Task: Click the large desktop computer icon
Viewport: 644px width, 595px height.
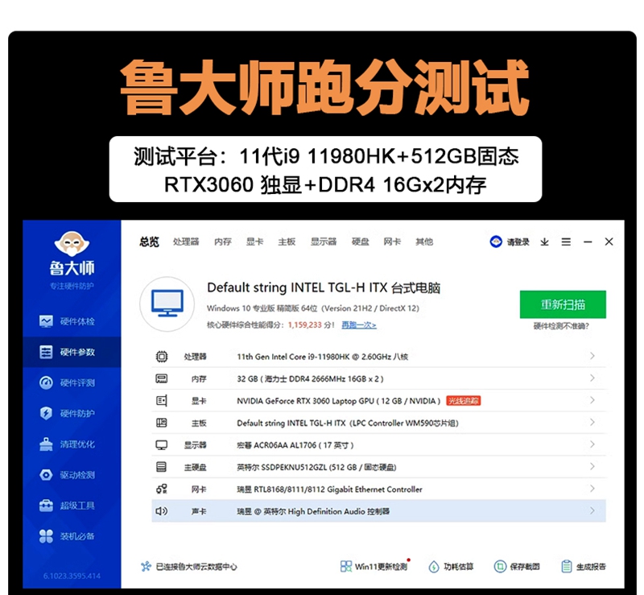Action: [x=167, y=304]
